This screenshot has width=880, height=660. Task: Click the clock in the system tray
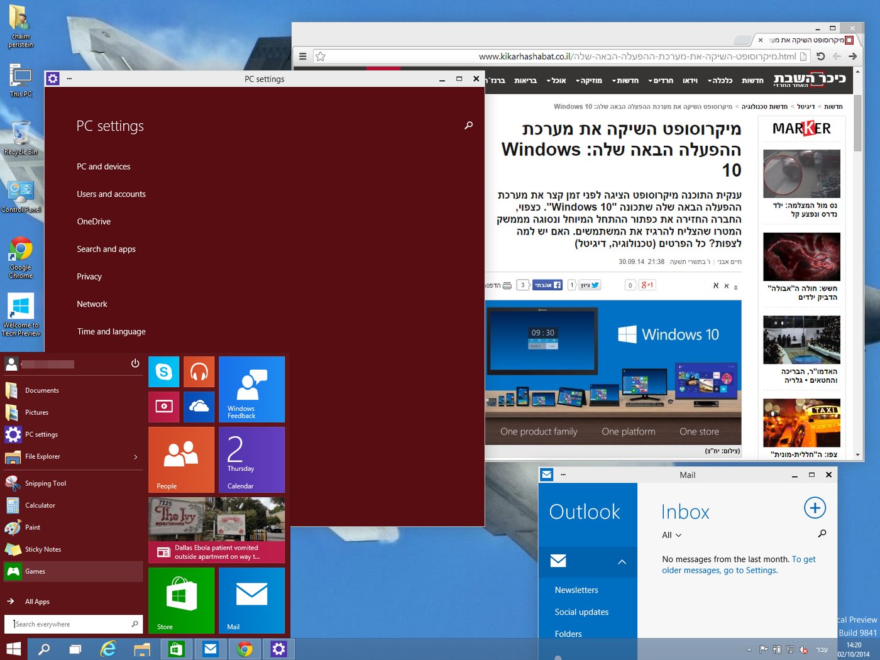854,649
